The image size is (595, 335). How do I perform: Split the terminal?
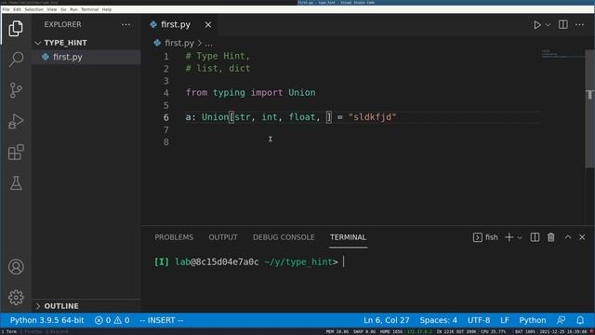pos(535,237)
